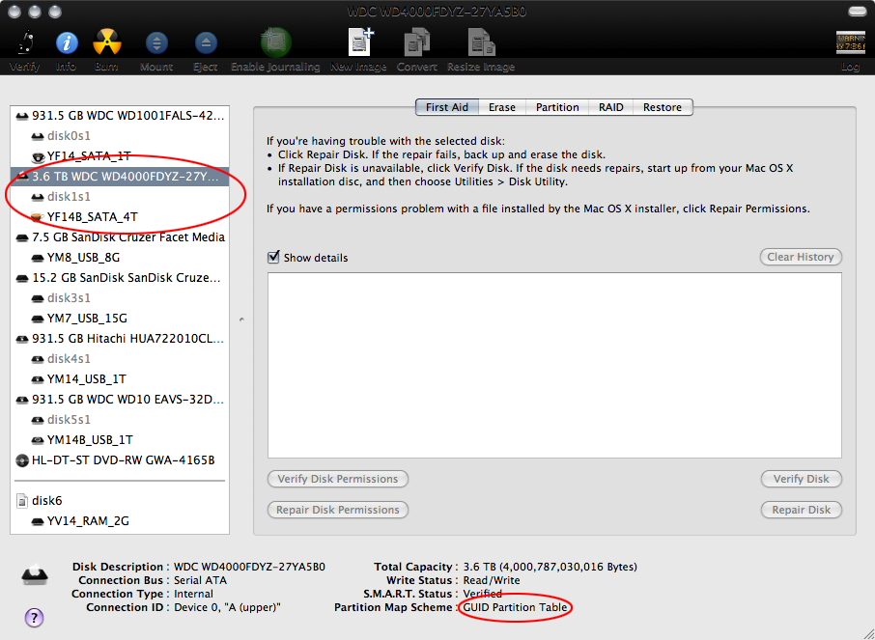Open the Log toolbar icon
The height and width of the screenshot is (640, 875).
pyautogui.click(x=850, y=43)
